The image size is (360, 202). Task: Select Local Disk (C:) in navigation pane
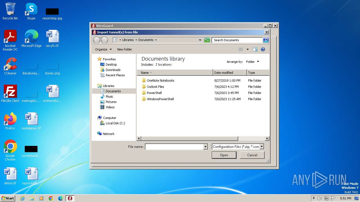(115, 123)
